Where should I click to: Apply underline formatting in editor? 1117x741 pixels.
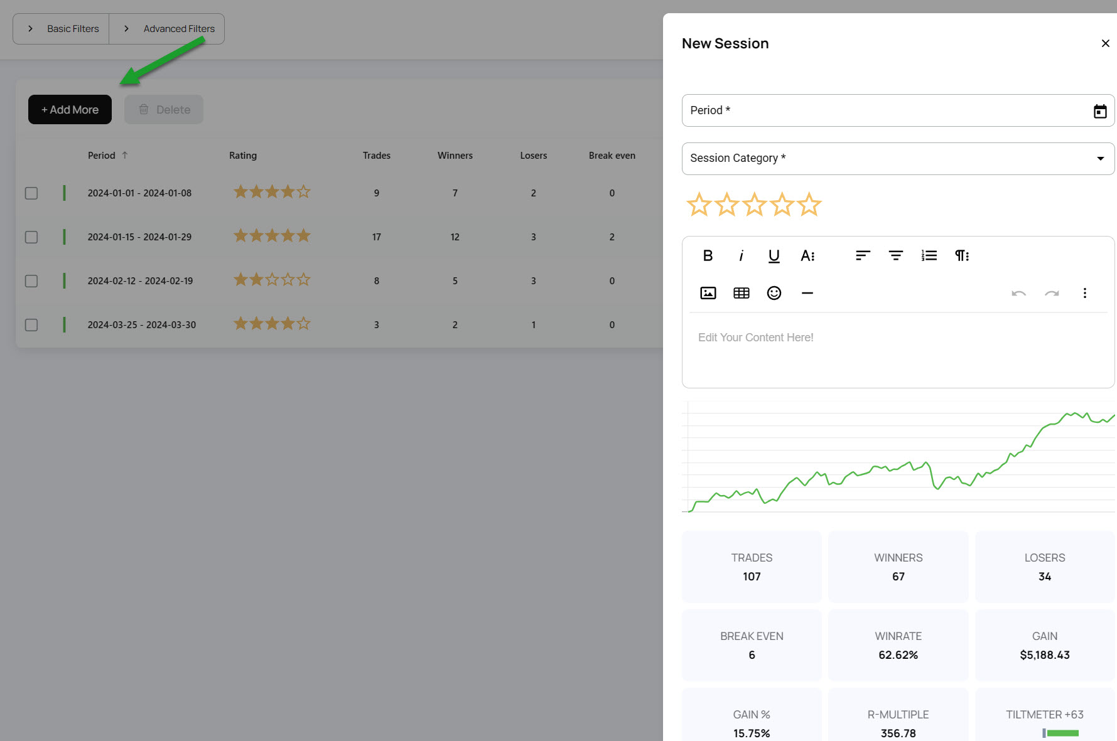click(x=774, y=255)
